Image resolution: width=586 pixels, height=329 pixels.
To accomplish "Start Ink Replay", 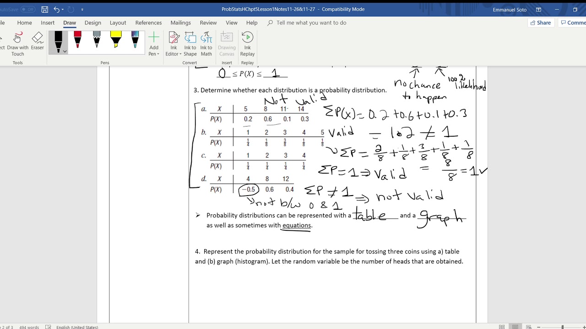I will (247, 44).
